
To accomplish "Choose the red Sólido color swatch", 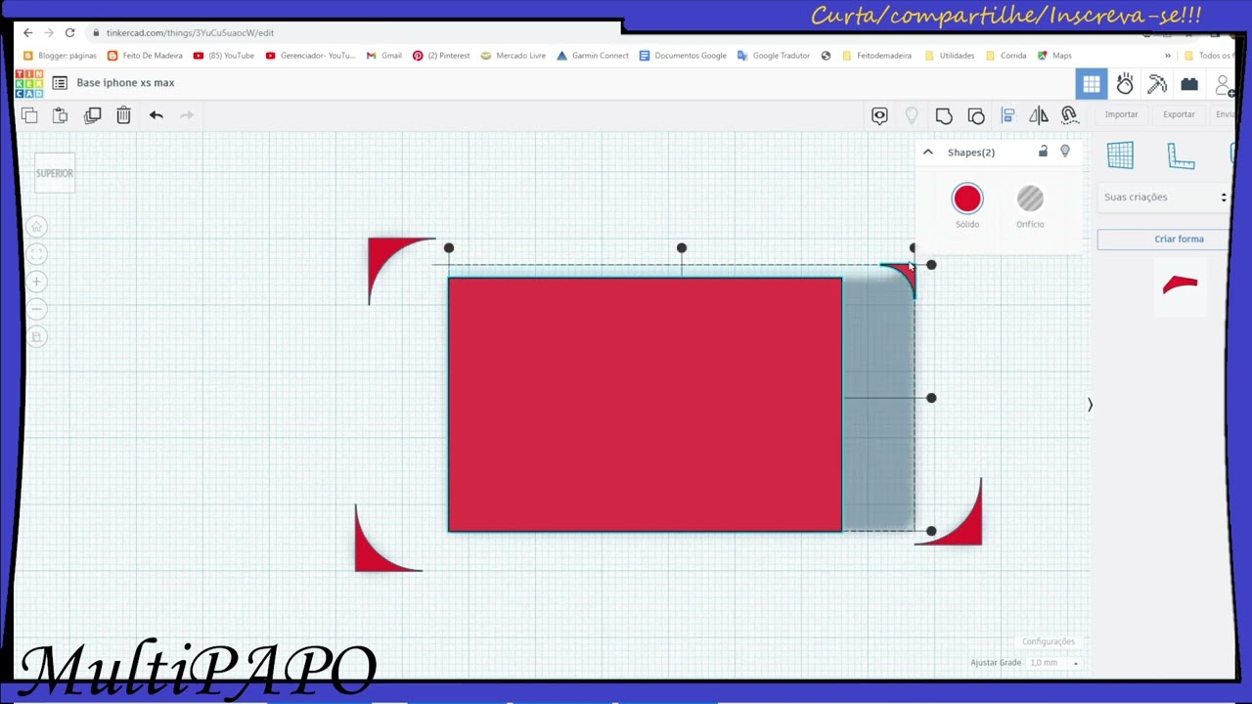I will [x=967, y=198].
